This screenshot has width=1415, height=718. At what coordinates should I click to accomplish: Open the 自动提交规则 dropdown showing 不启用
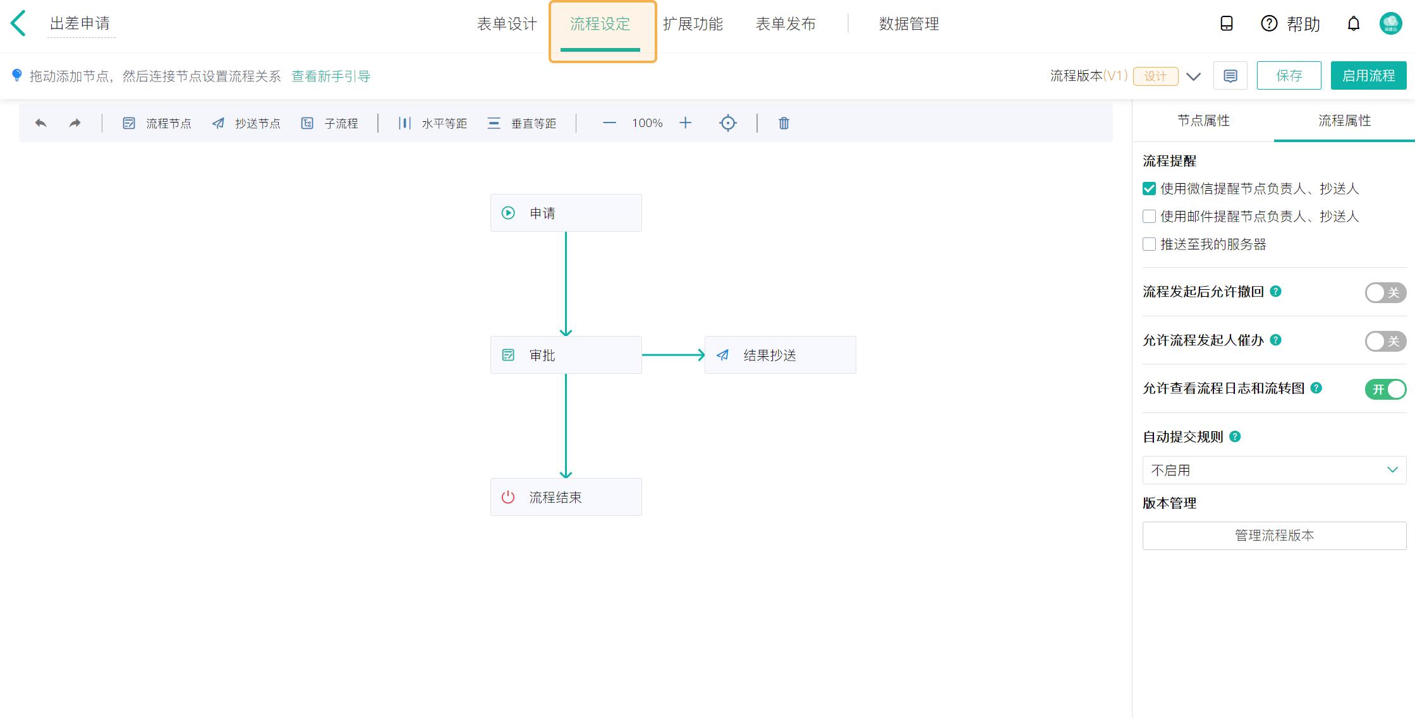point(1274,470)
